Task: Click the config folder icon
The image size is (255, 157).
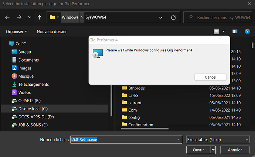Action: click(x=124, y=117)
